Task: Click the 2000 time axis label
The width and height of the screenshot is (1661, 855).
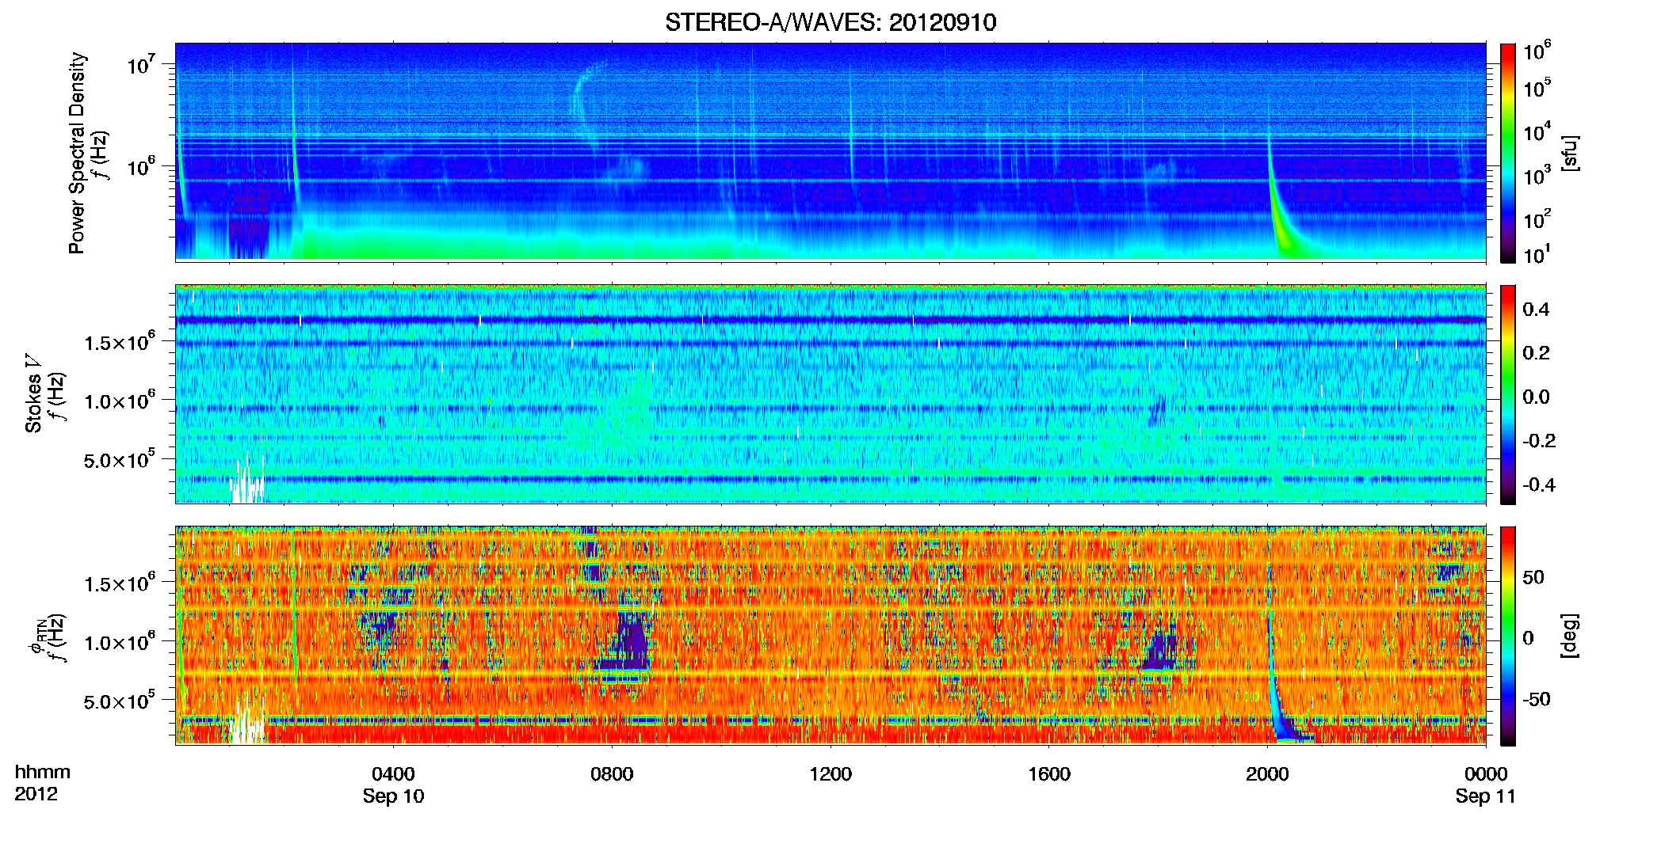Action: coord(1267,774)
